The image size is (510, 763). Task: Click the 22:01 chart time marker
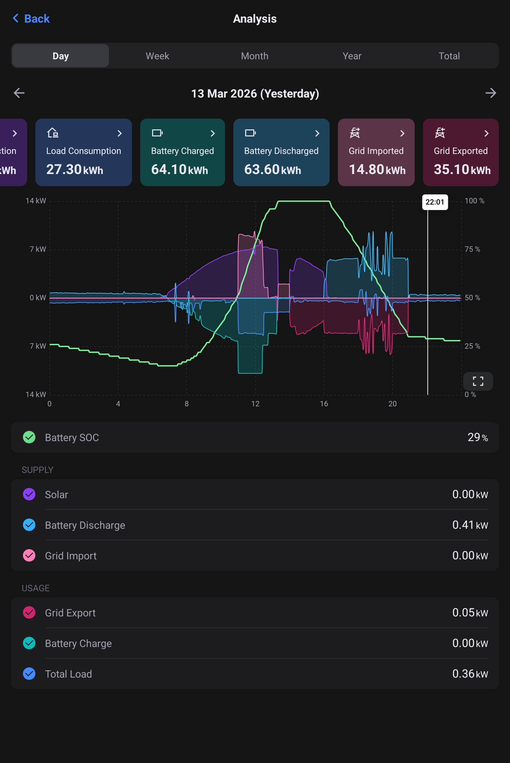click(434, 202)
